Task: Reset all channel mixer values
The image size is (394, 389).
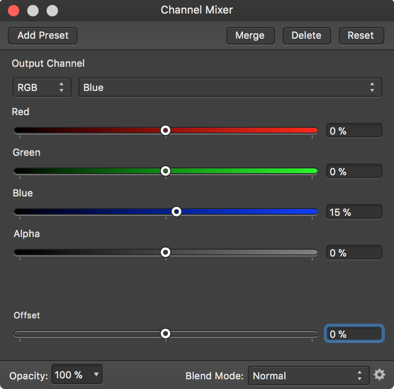Action: click(361, 35)
